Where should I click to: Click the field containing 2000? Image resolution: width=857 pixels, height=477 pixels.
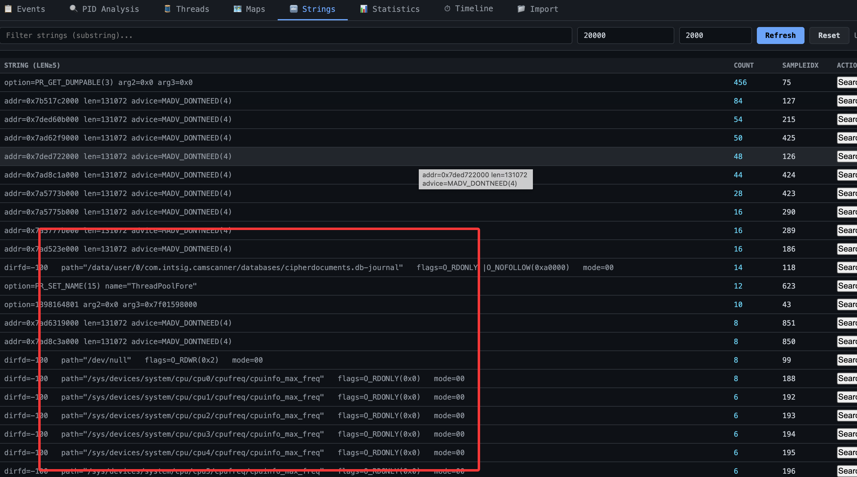coord(715,35)
